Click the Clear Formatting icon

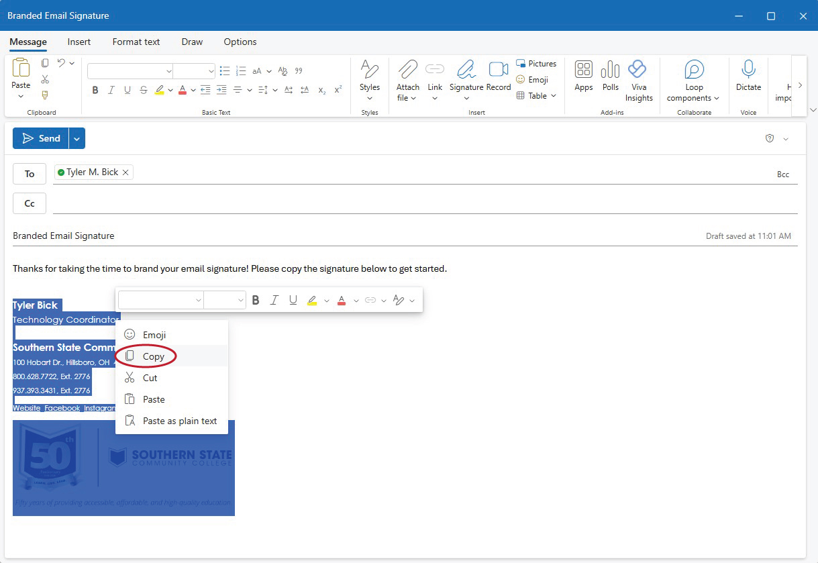tap(283, 70)
